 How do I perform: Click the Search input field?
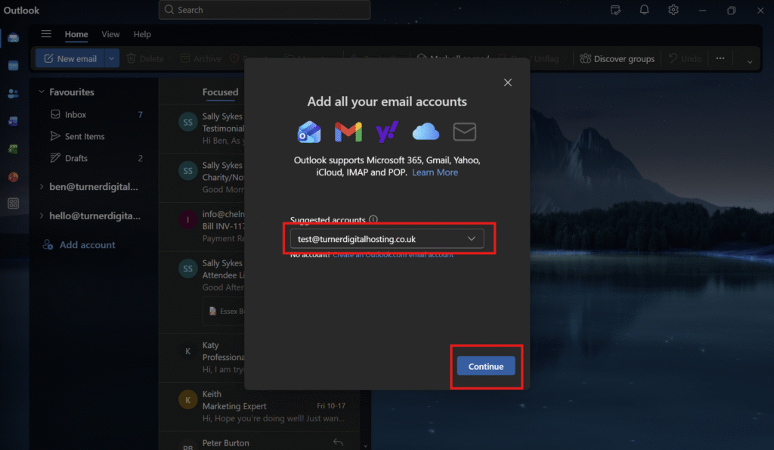[265, 10]
